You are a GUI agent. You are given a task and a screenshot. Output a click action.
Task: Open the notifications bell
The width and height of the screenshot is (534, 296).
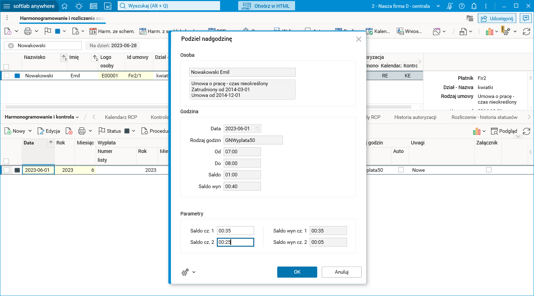(x=474, y=6)
